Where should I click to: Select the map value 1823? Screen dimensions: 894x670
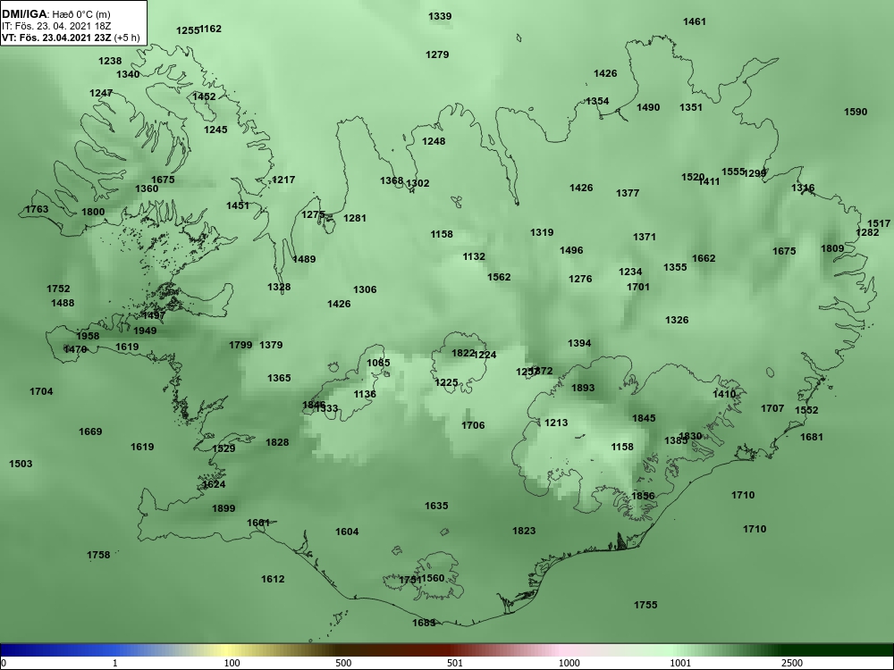click(524, 531)
